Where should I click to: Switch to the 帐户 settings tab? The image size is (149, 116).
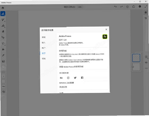click(44, 48)
